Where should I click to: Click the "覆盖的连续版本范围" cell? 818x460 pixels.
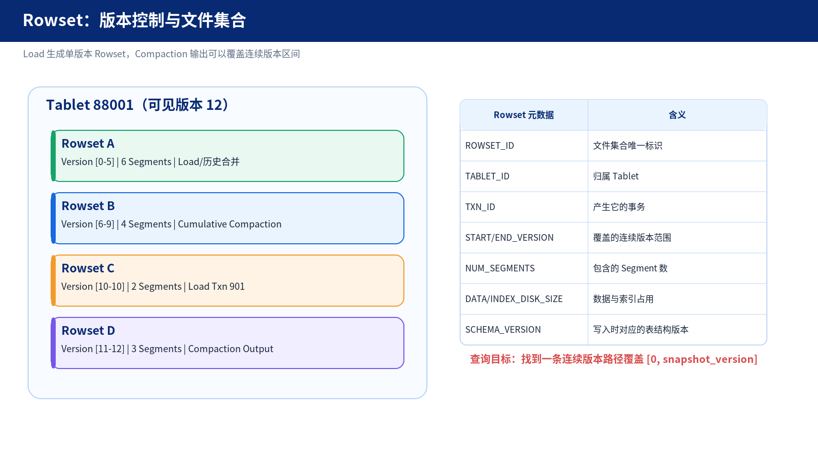click(x=677, y=238)
